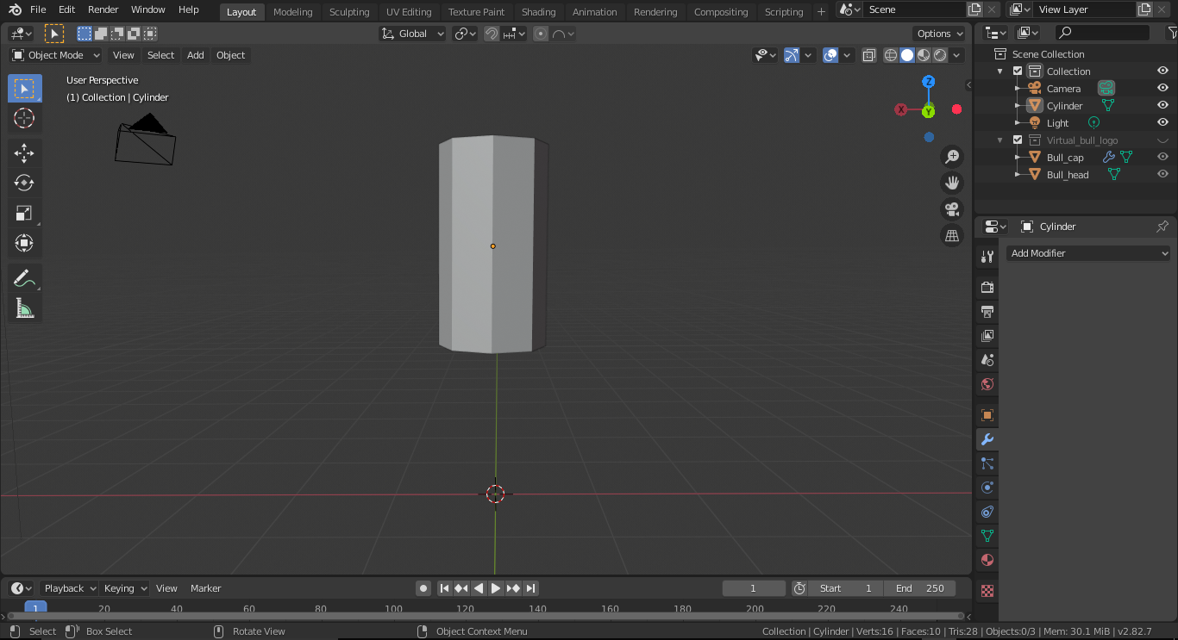This screenshot has height=640, width=1178.
Task: Open the View Layer properties tab
Action: tap(987, 335)
